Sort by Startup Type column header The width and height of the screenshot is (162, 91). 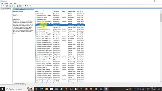(72, 11)
